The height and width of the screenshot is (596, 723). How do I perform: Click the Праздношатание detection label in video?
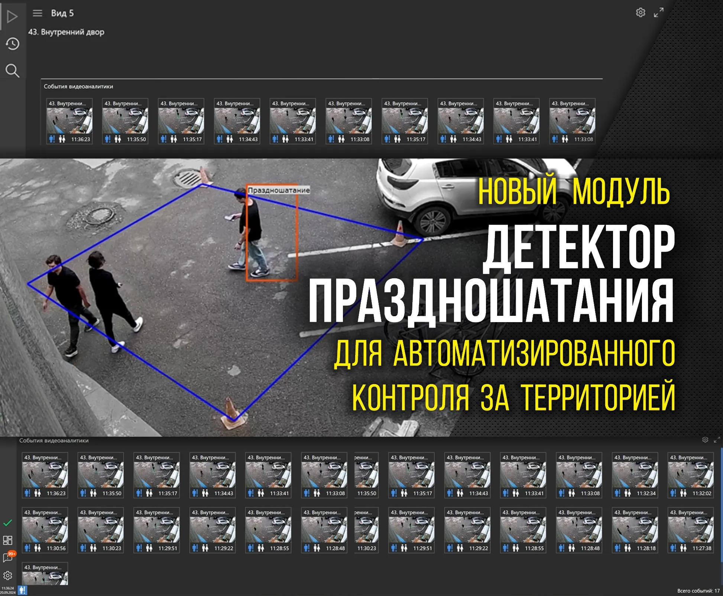(x=279, y=190)
